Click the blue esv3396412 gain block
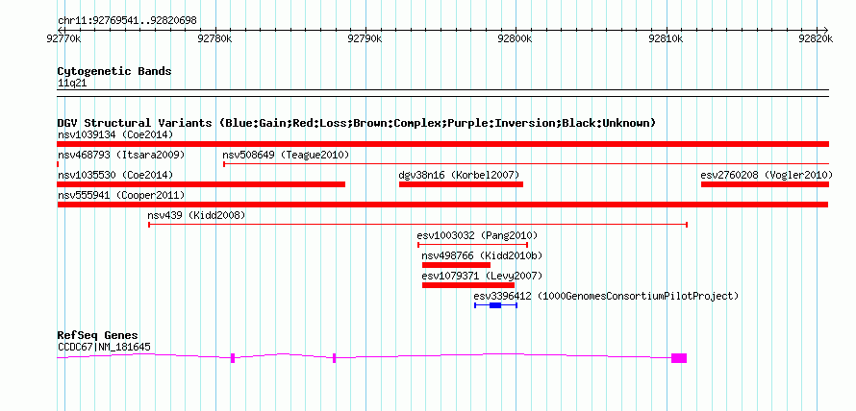Screen dimensions: 856x411 495,305
